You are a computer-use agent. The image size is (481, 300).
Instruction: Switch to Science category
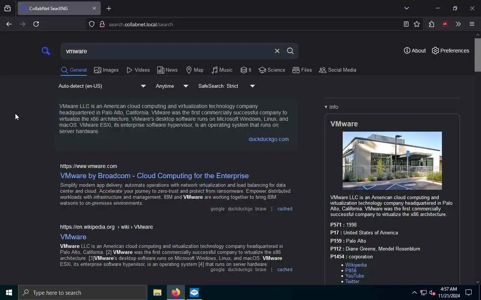click(272, 70)
